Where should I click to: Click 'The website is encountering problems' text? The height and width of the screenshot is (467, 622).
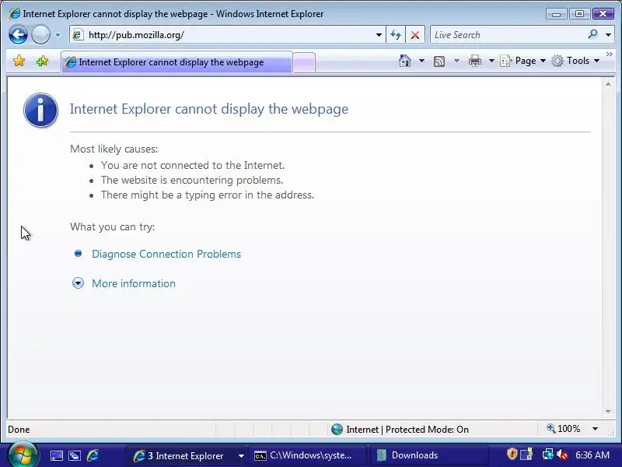(192, 180)
